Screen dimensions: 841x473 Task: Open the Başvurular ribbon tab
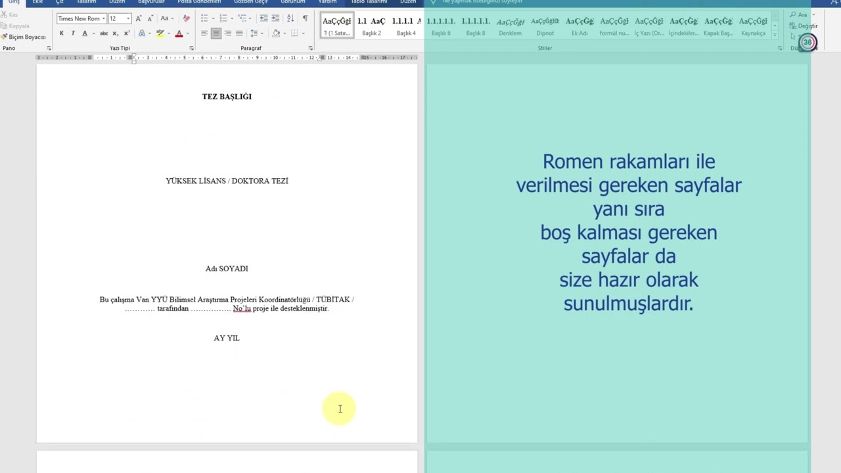tap(151, 2)
